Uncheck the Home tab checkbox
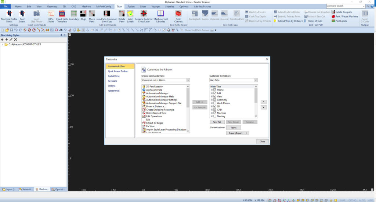The height and width of the screenshot is (202, 376). click(215, 90)
